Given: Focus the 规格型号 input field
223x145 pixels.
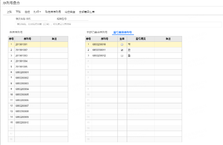Looking at the screenshot, I should click(x=78, y=19).
